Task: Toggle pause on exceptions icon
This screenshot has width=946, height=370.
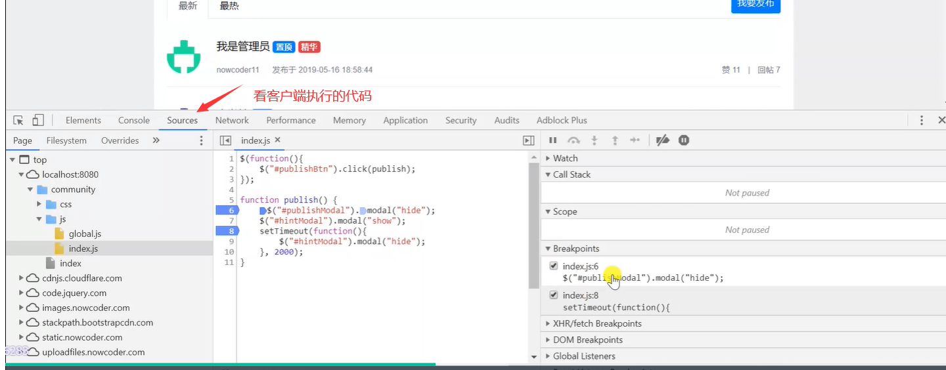Action: (684, 140)
